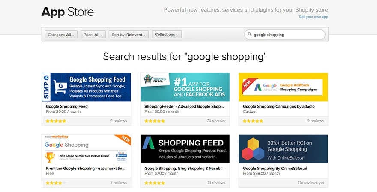
Task: Open Google Shopping Feed app banner
Action: coord(86,87)
